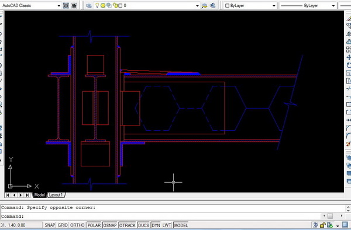
Task: Click the Communication Center tray icon
Action: tap(315, 225)
